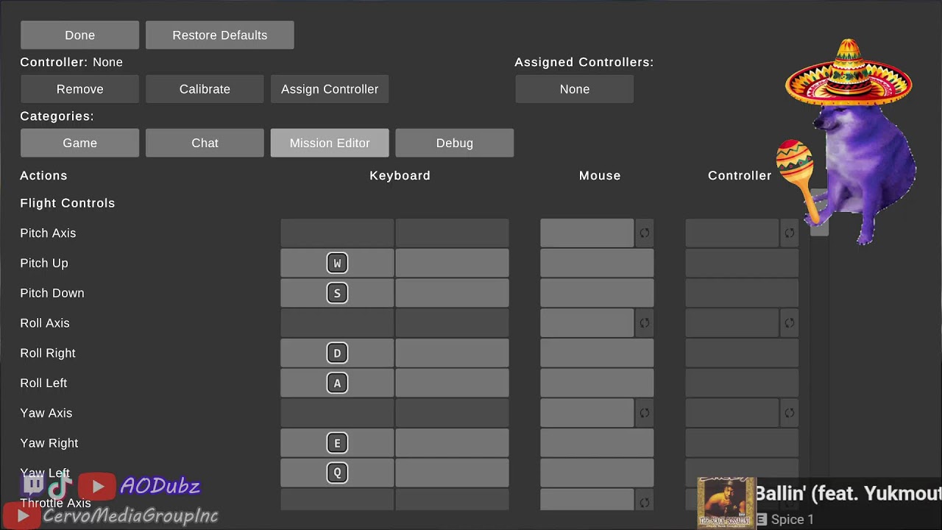The image size is (942, 530).
Task: Switch to the Chat category tab
Action: coord(205,143)
